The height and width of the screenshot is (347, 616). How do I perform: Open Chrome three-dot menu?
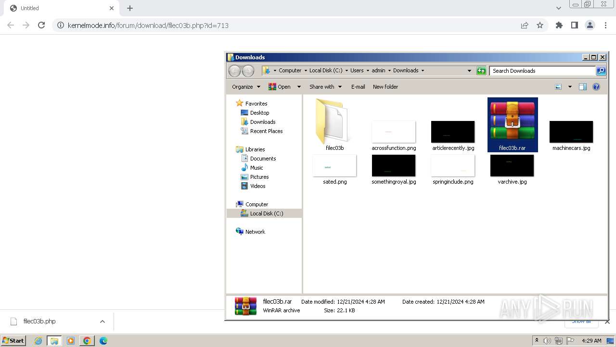coord(605,25)
